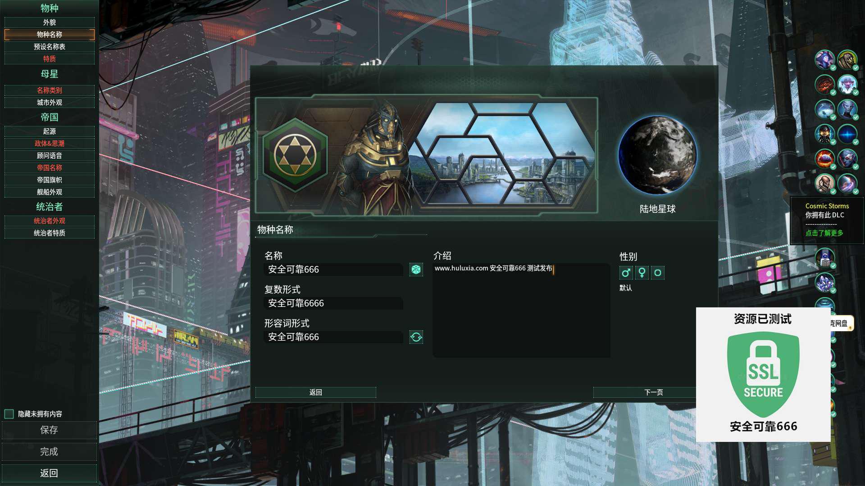Click the 介绍 description text box
This screenshot has width=865, height=486.
(521, 310)
